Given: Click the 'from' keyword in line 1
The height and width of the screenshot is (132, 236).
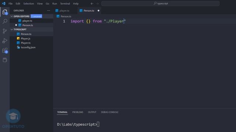Looking at the screenshot, I should pos(97,21).
